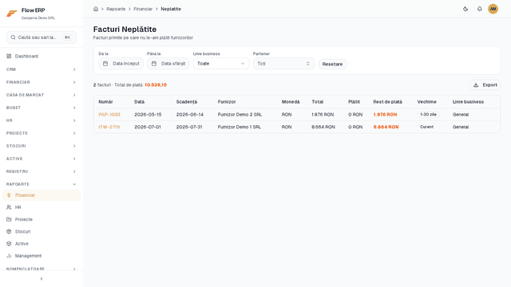Open the user avatar menu
Screen dimensions: 511x287
click(493, 9)
